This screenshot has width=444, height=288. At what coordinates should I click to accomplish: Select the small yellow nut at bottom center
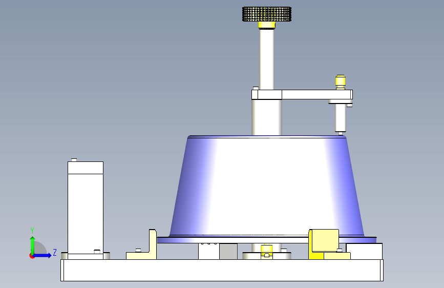point(266,250)
